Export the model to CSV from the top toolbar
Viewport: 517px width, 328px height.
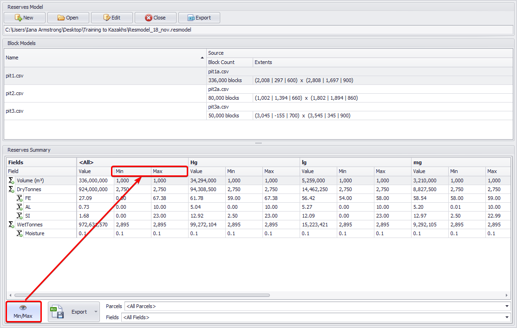(199, 18)
